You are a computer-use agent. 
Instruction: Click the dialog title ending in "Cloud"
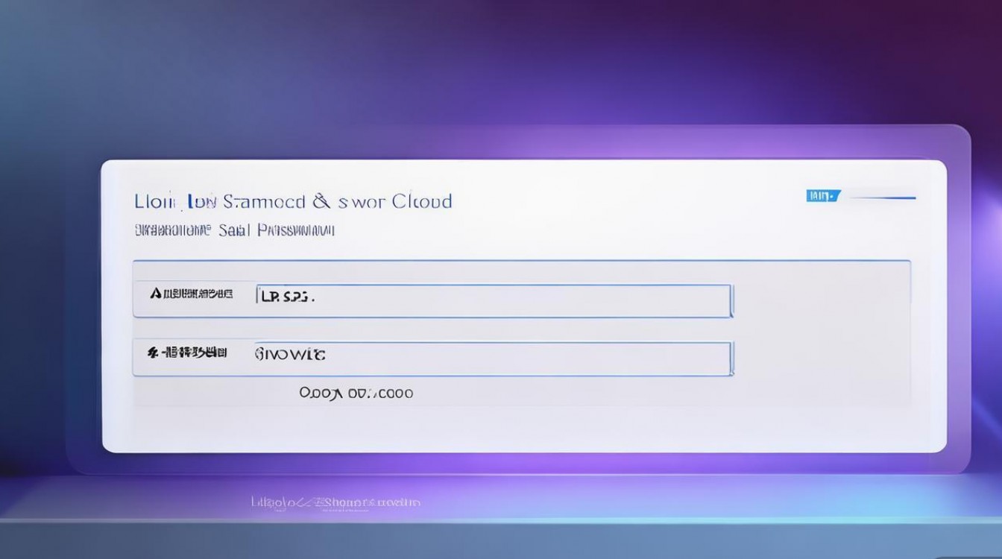pos(293,201)
